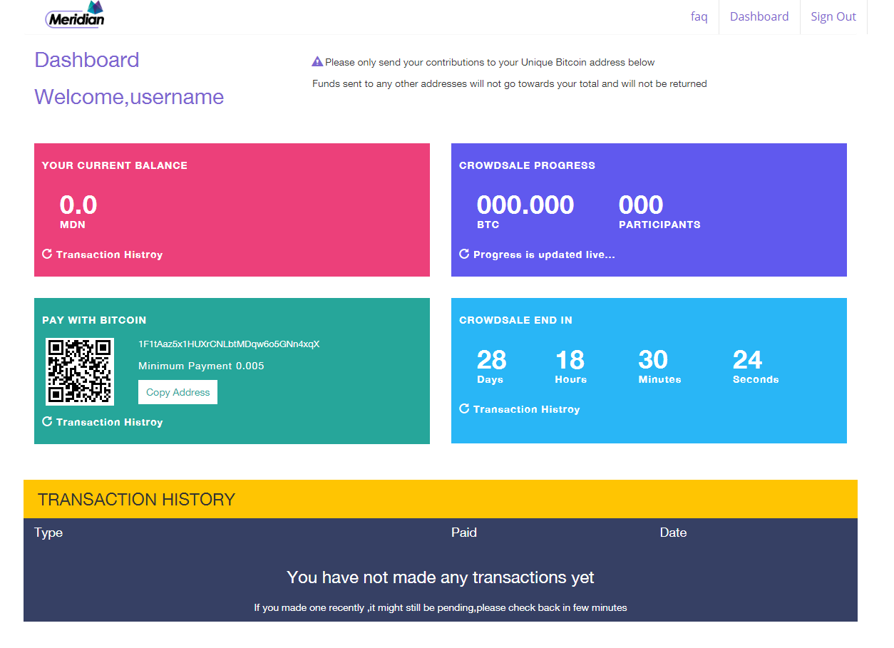Open the faq page
The height and width of the screenshot is (648, 894).
[699, 16]
